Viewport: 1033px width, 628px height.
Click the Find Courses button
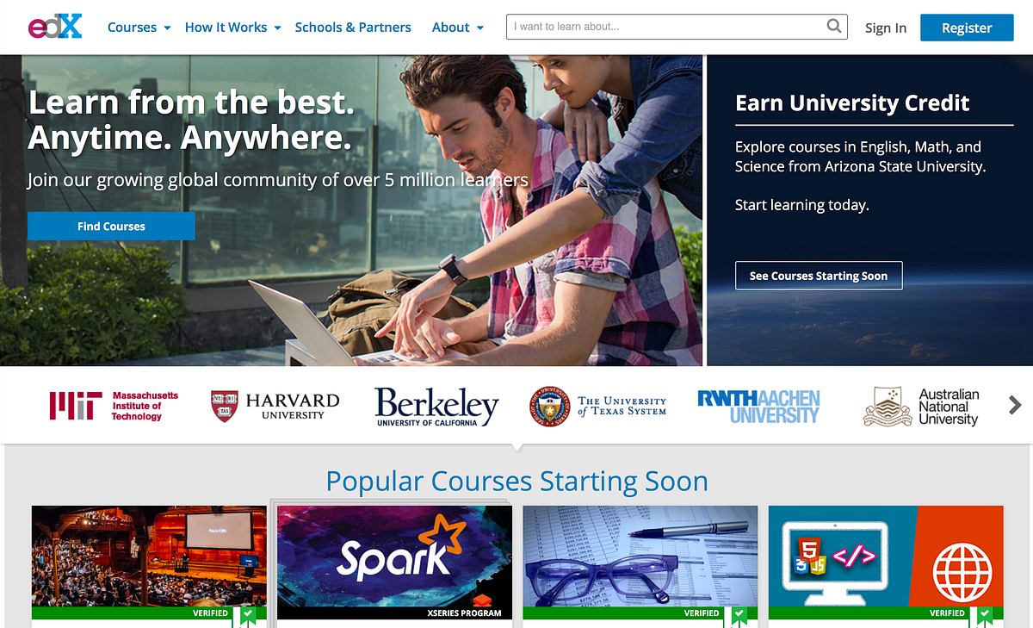111,227
